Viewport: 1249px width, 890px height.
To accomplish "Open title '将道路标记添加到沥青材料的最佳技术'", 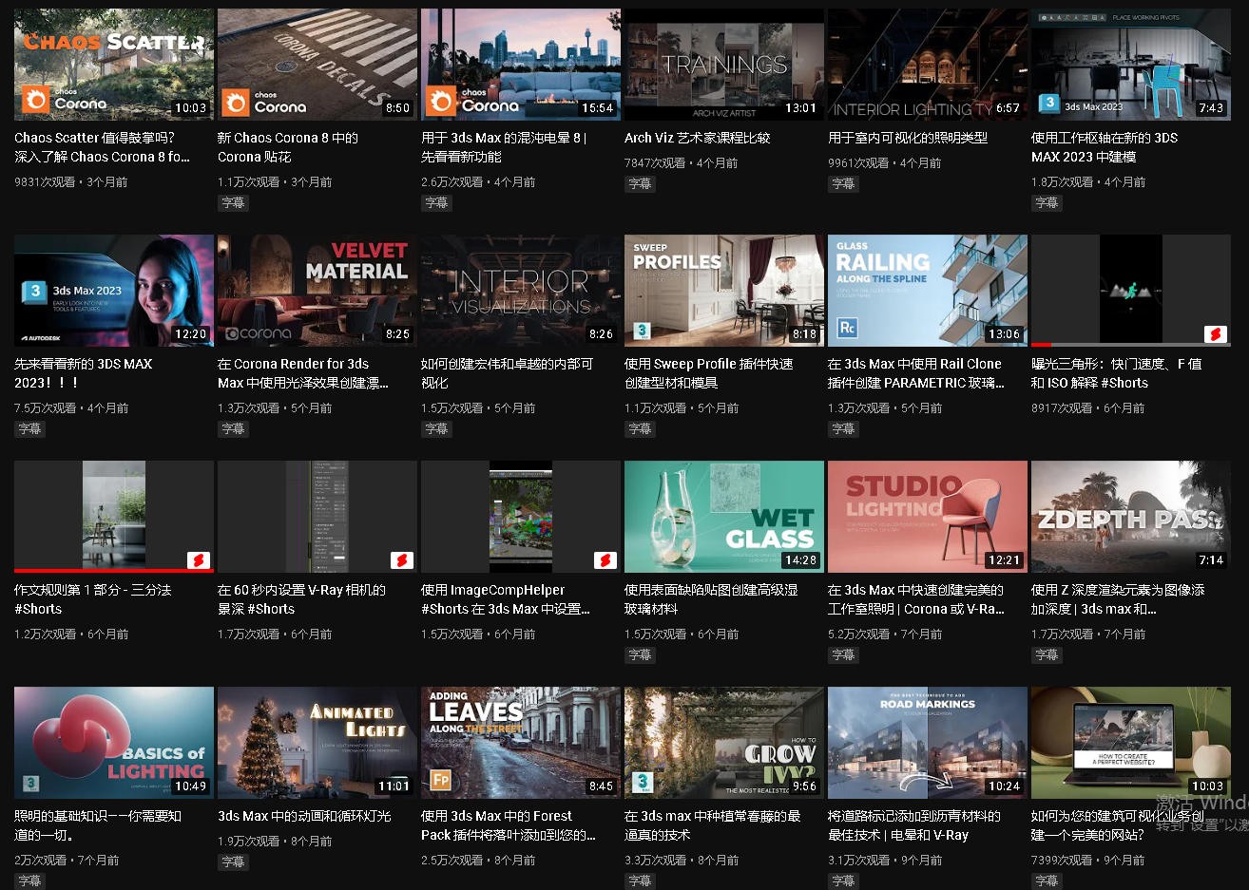I will 914,825.
